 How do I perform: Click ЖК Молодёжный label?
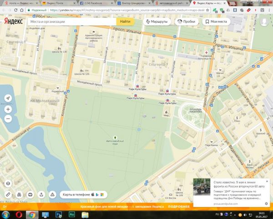click(x=45, y=101)
